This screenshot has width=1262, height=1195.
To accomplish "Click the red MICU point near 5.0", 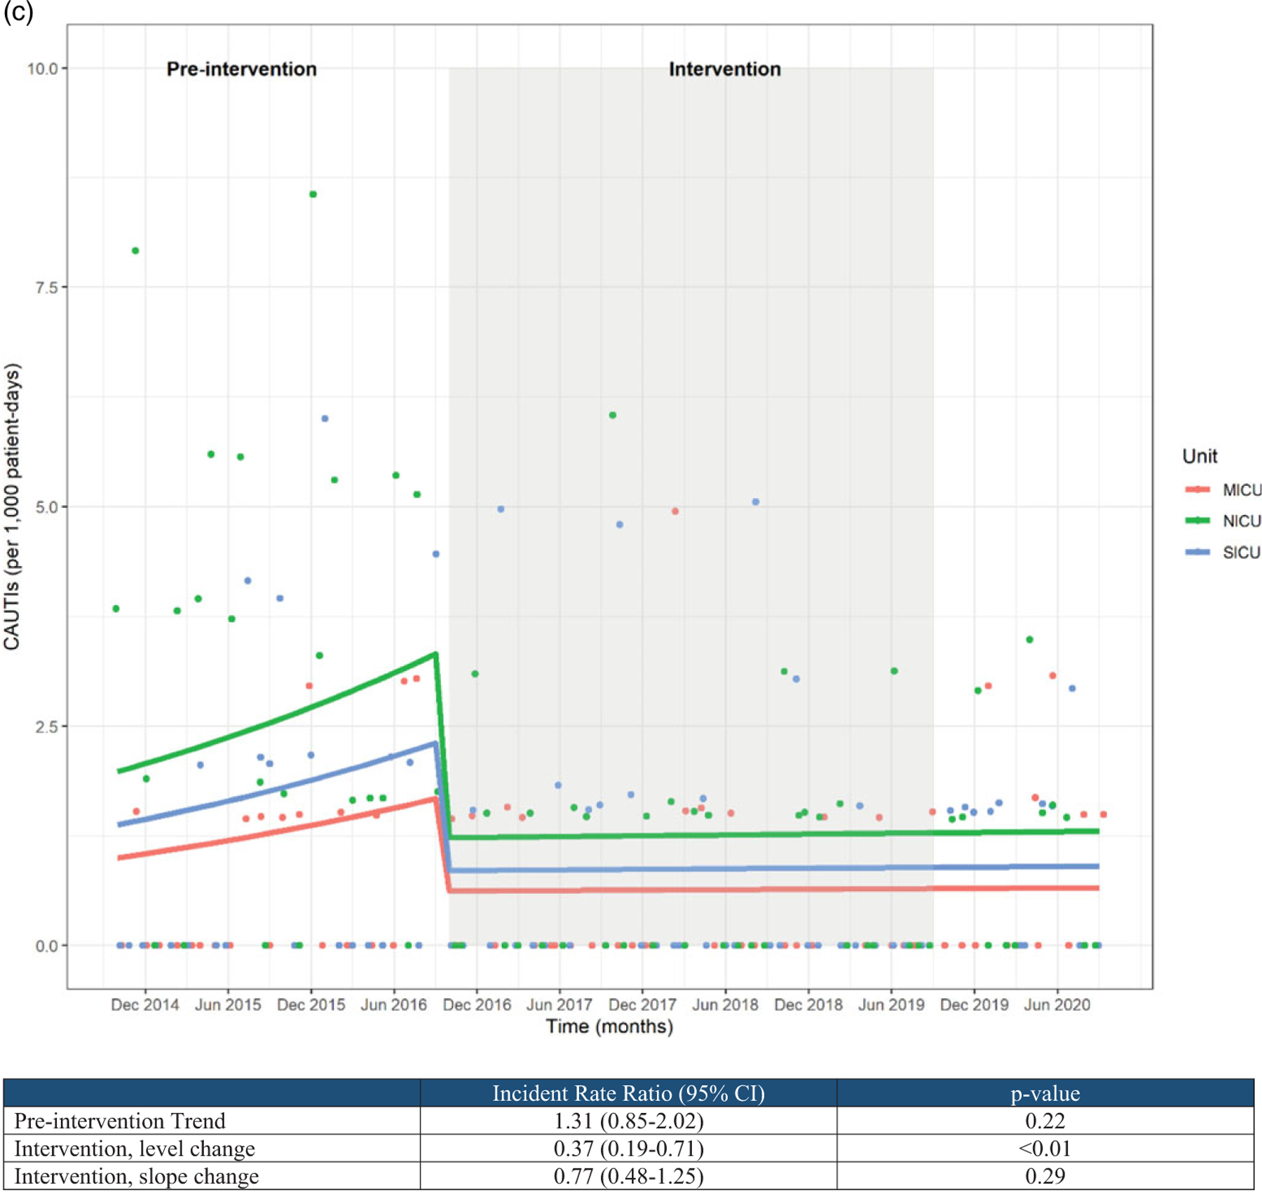I will click(674, 511).
